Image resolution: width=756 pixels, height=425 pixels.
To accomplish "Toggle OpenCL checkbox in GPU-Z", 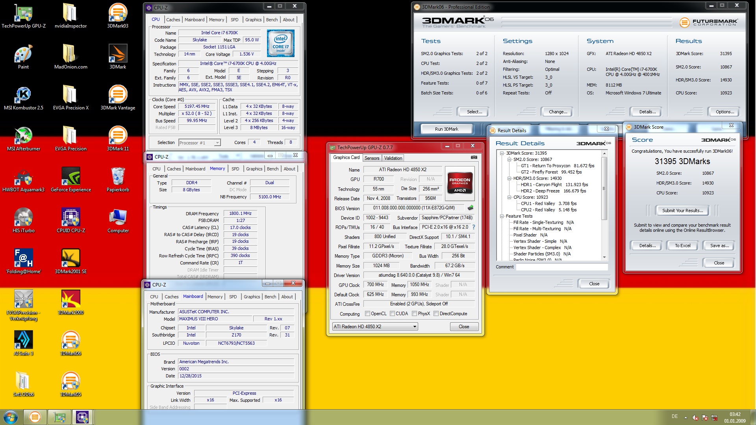I will tap(367, 314).
